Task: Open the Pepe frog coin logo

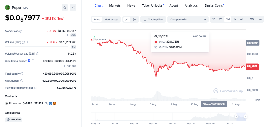Action: pyautogui.click(x=7, y=7)
